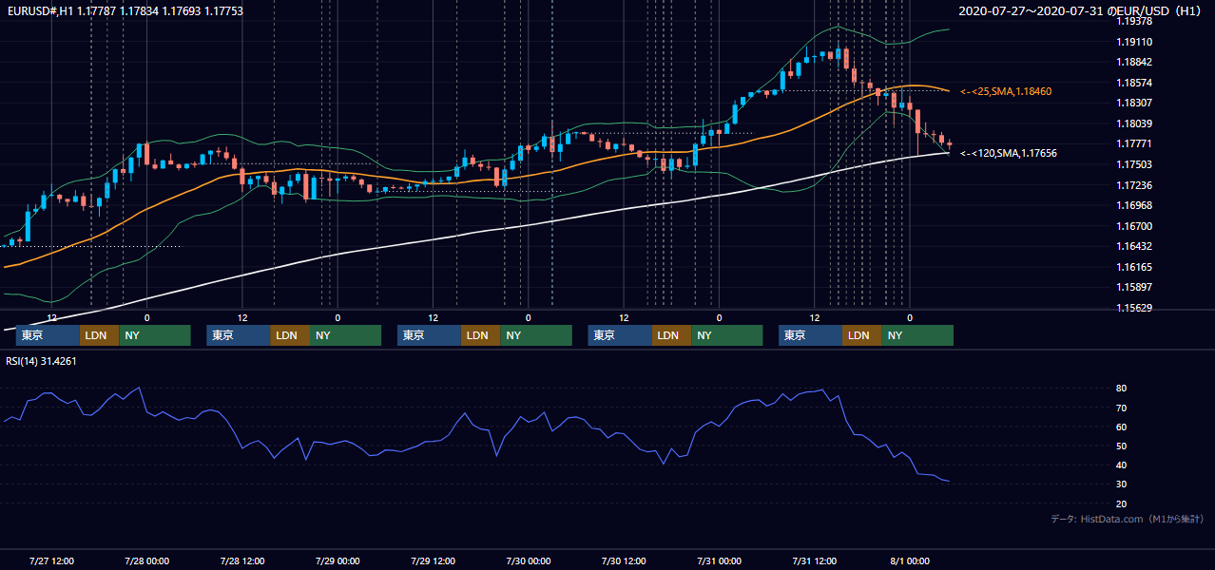Viewport: 1215px width, 570px height.
Task: Click the RSI scale value 40
Action: 1121,465
